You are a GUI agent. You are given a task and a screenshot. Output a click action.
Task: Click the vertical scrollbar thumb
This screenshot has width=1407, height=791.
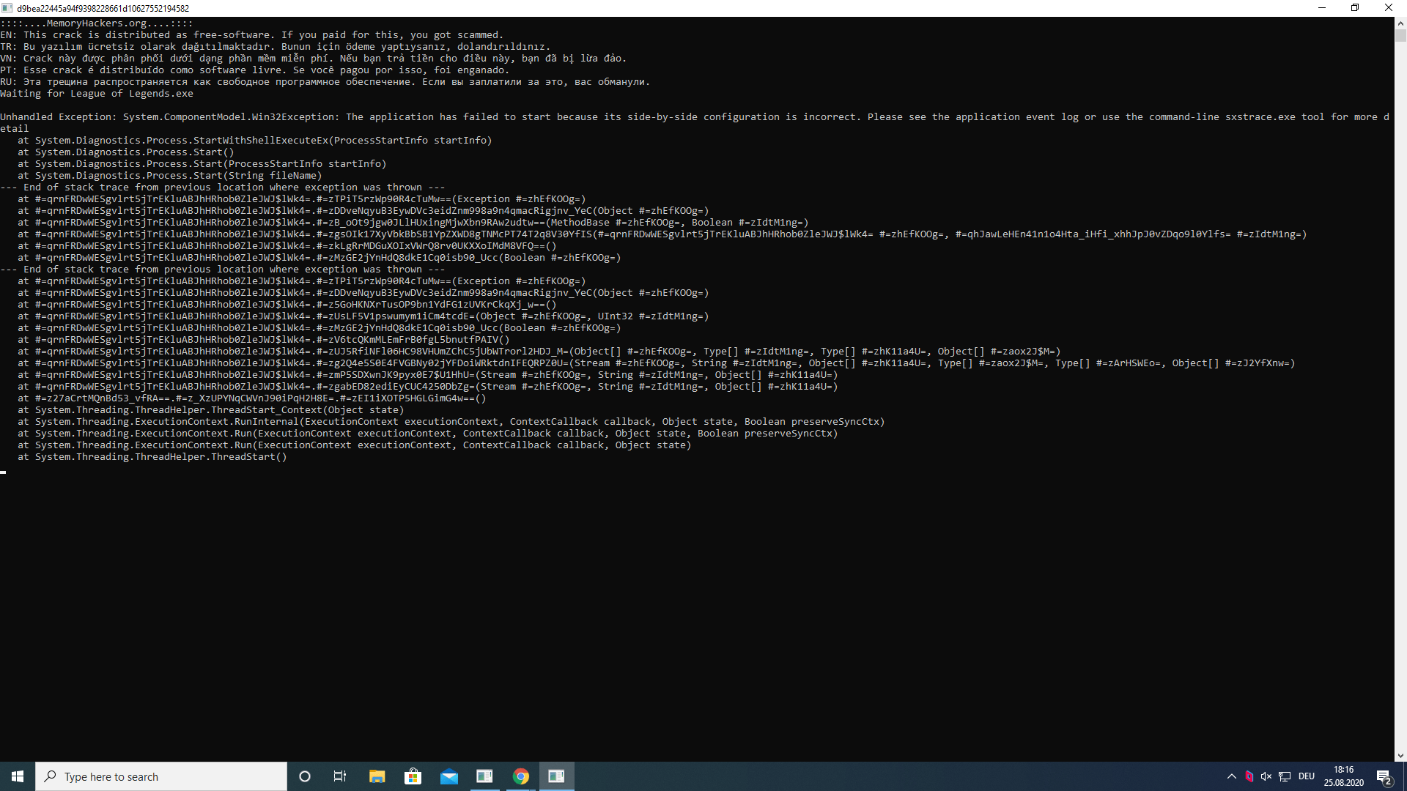1400,35
